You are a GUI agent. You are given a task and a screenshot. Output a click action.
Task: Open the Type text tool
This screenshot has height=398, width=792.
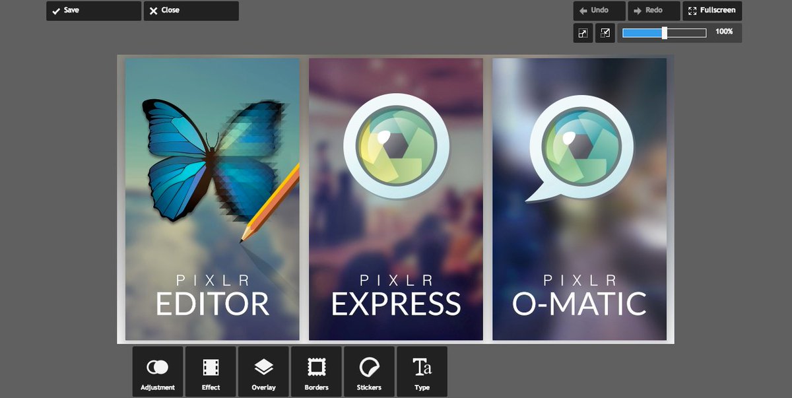point(422,372)
